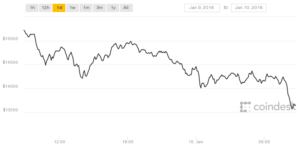
Task: Set chart range to 1m
Action: pos(86,8)
